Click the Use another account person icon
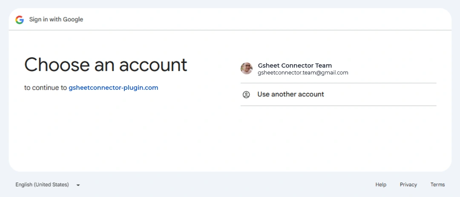The width and height of the screenshot is (460, 197). click(246, 94)
